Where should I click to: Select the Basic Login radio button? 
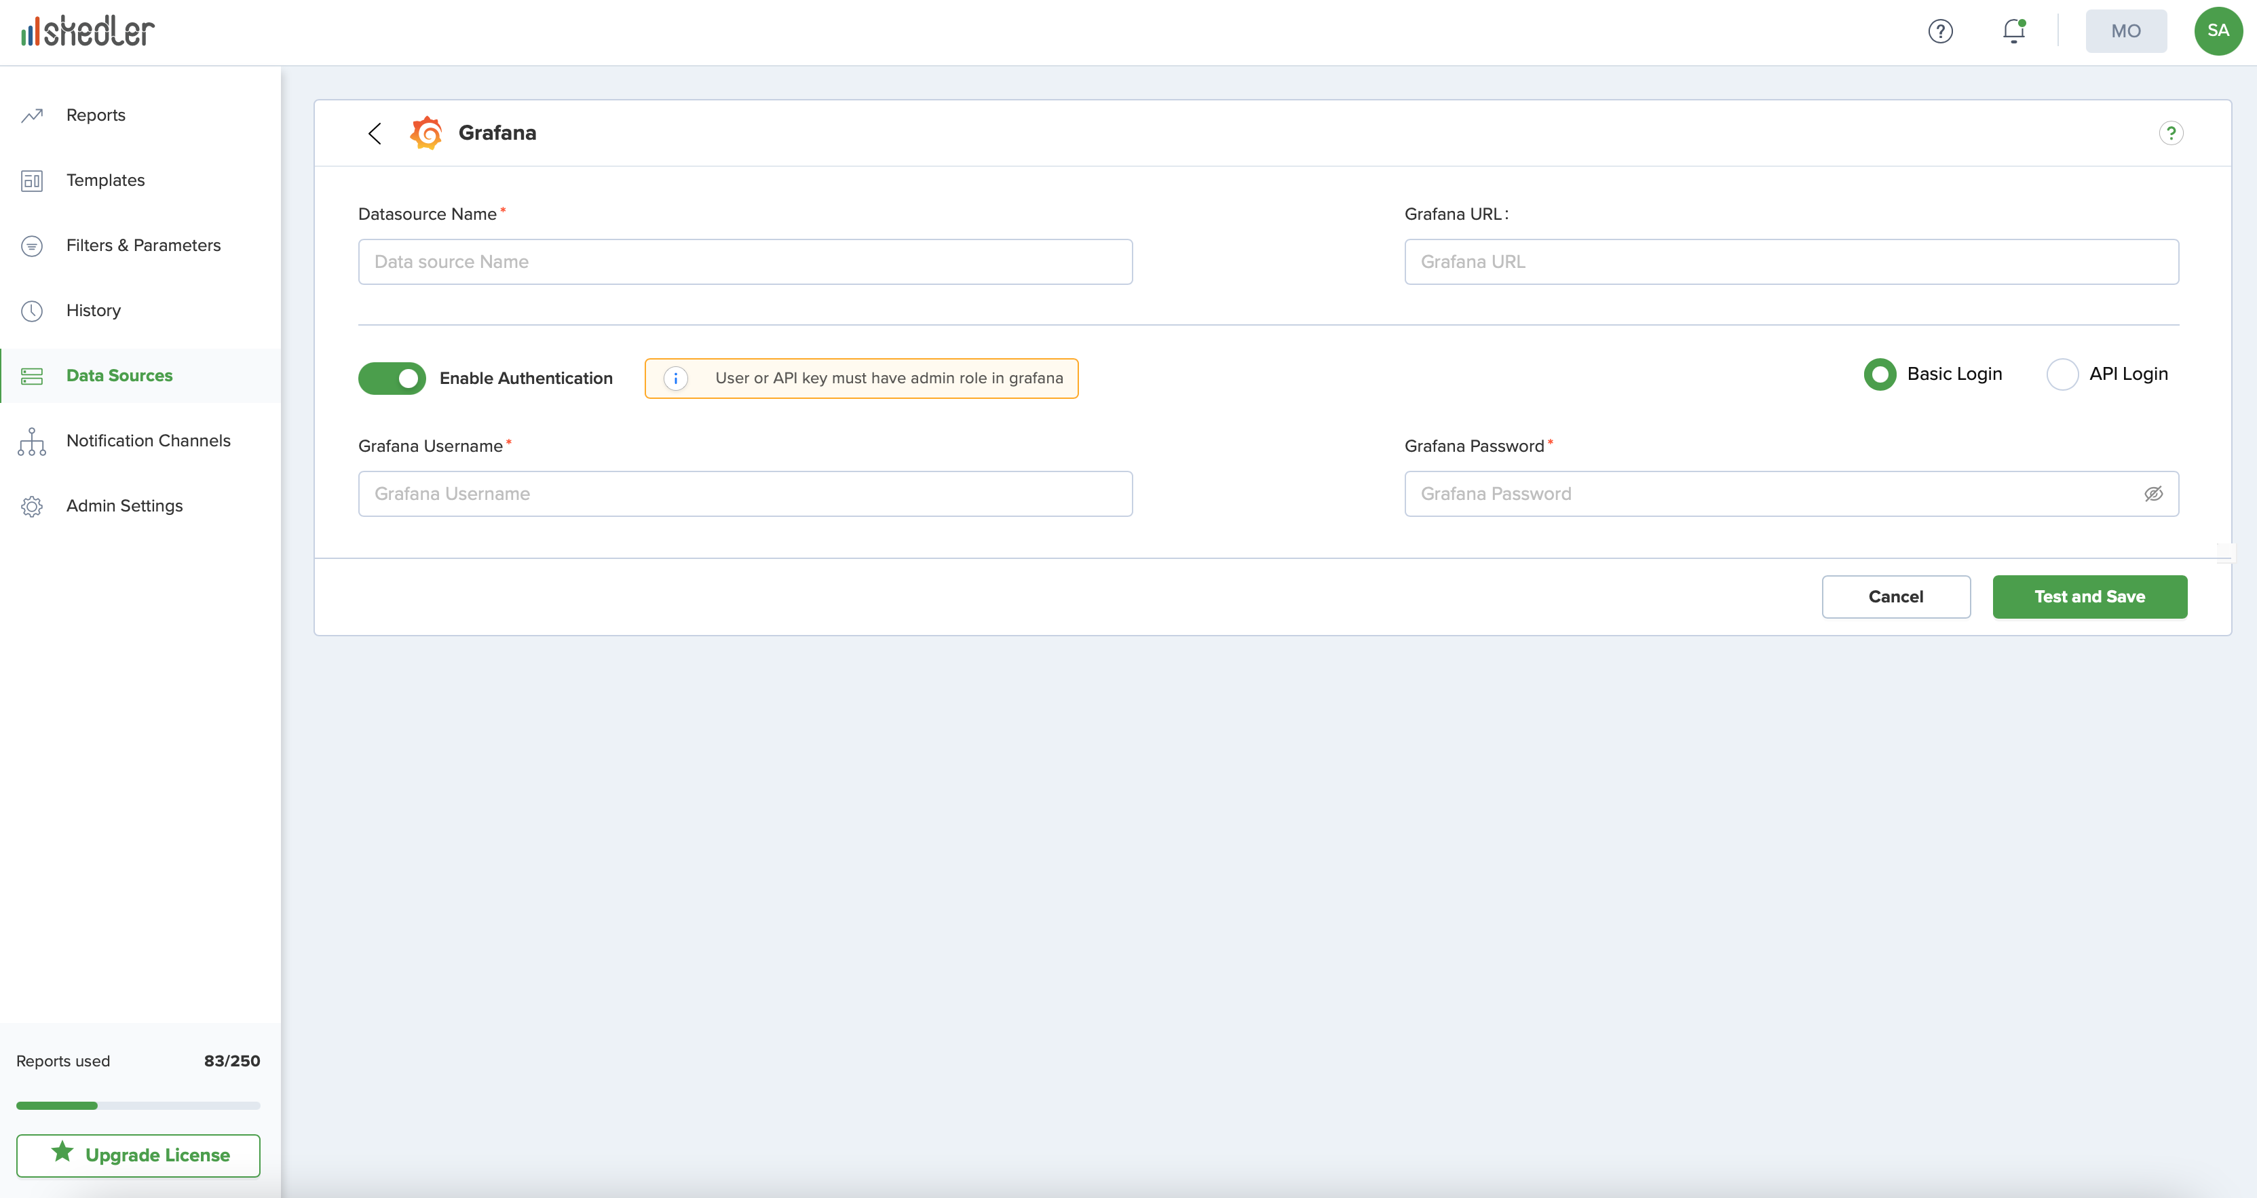tap(1880, 374)
